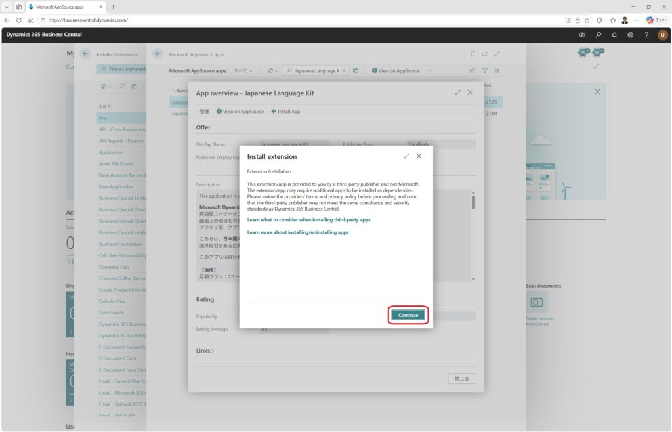Image resolution: width=672 pixels, height=432 pixels.
Task: Open the browser profile picture
Action: pos(625,20)
